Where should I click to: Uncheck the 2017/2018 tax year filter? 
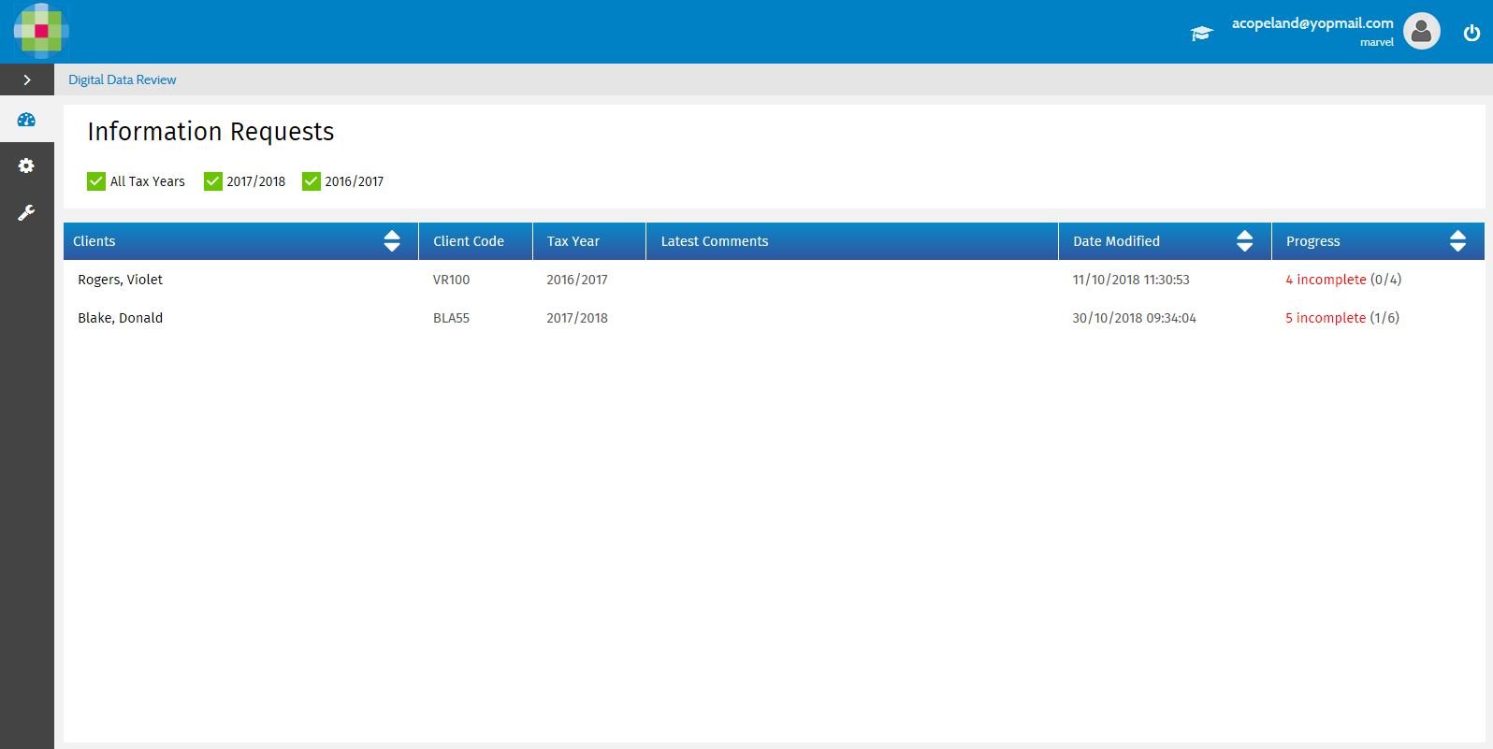(213, 181)
